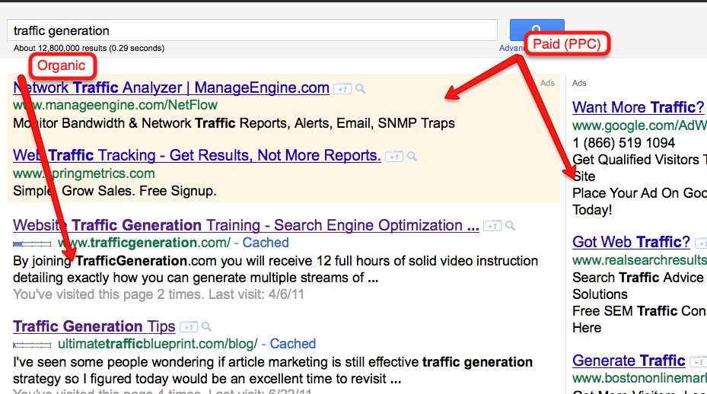Viewport: 707px width, 394px height.
Task: Open 'Want More Traffic?' sidebar ad
Action: pyautogui.click(x=639, y=106)
